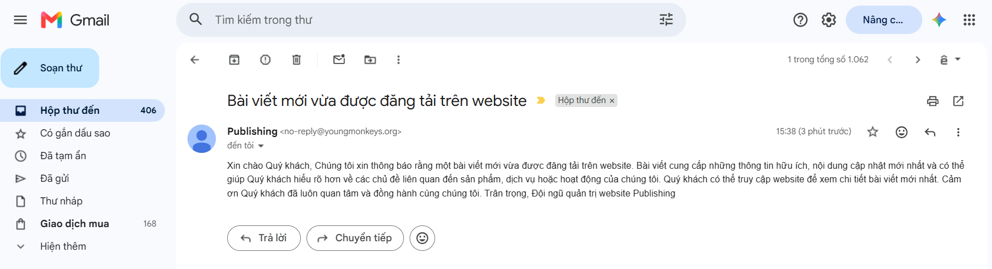Add emoji reaction in message header

(x=901, y=132)
